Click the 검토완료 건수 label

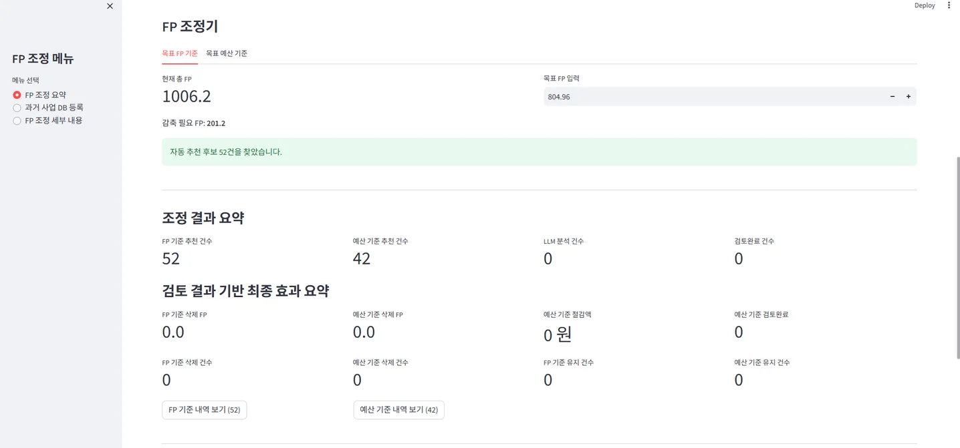(754, 241)
